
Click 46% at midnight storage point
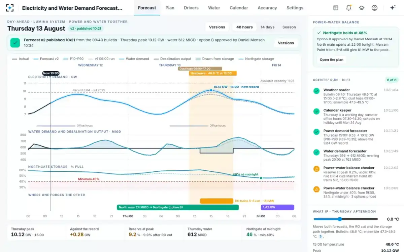(x=261, y=178)
